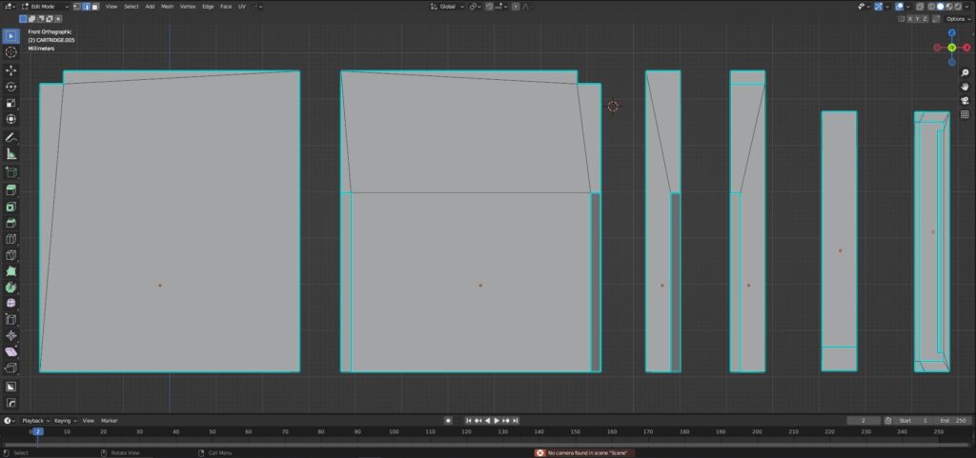Open the Mesh menu
This screenshot has width=976, height=458.
(167, 7)
